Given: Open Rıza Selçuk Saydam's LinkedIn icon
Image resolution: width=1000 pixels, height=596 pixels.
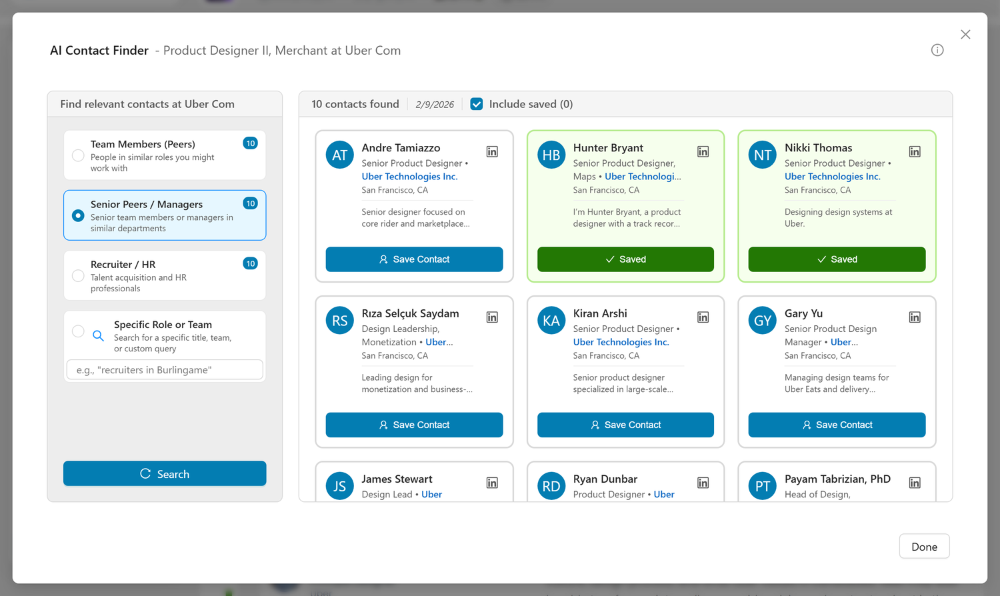Looking at the screenshot, I should (492, 317).
